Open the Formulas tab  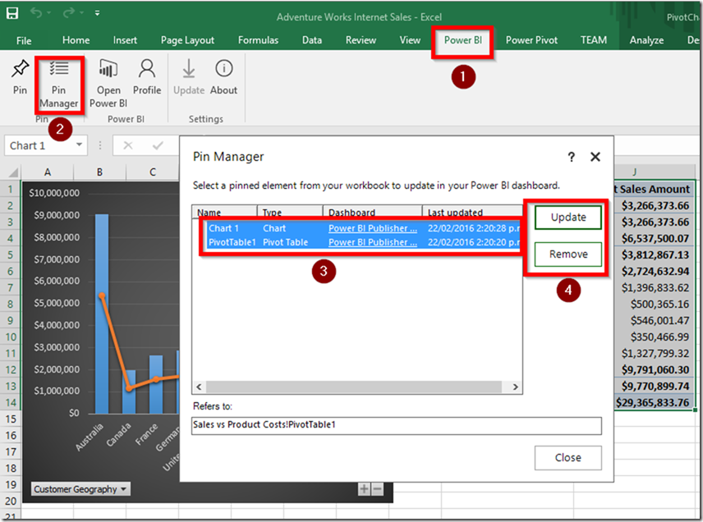pos(258,40)
